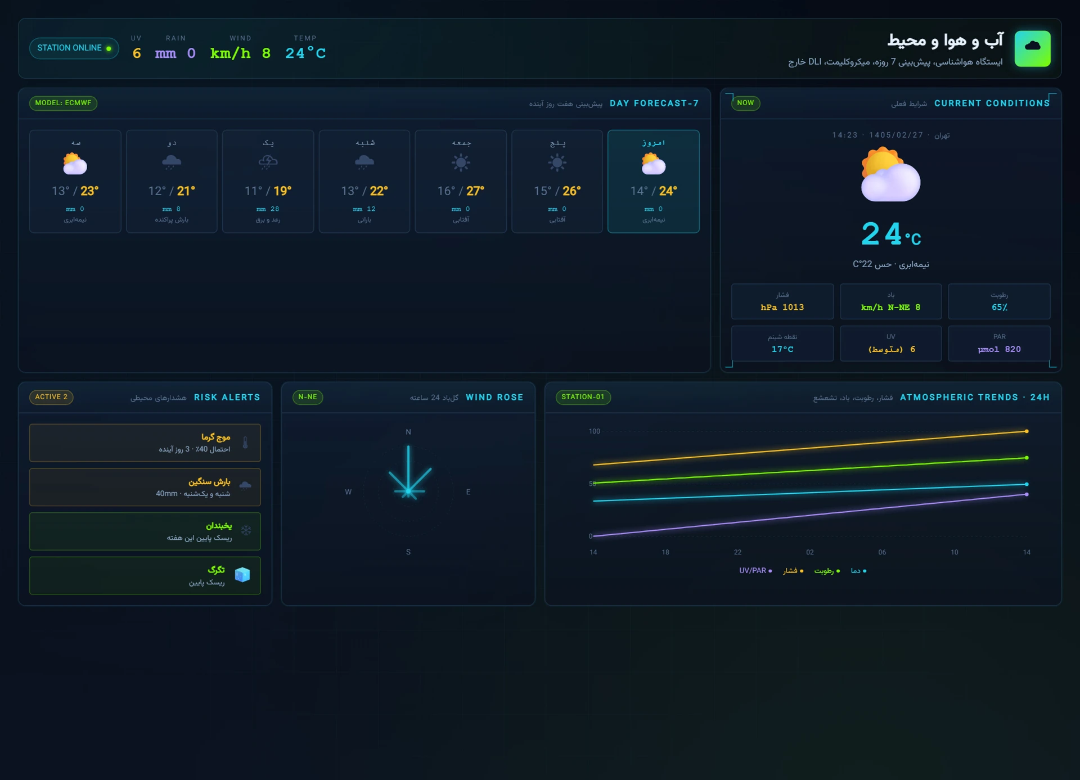
Task: Click the large partly cloudy current-conditions icon
Action: (x=890, y=174)
